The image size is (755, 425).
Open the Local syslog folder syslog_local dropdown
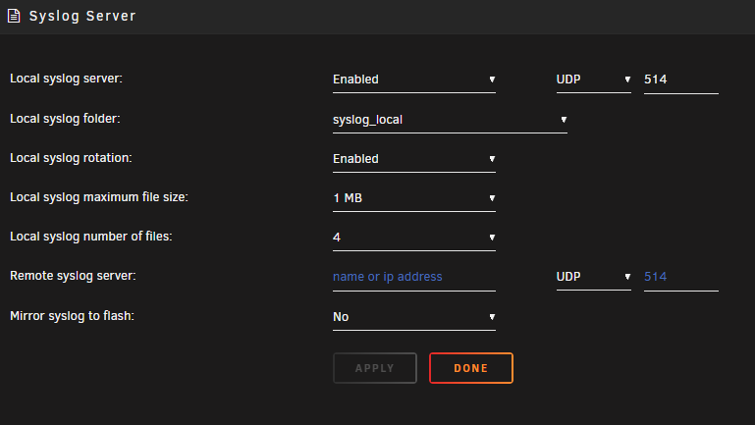tap(450, 120)
